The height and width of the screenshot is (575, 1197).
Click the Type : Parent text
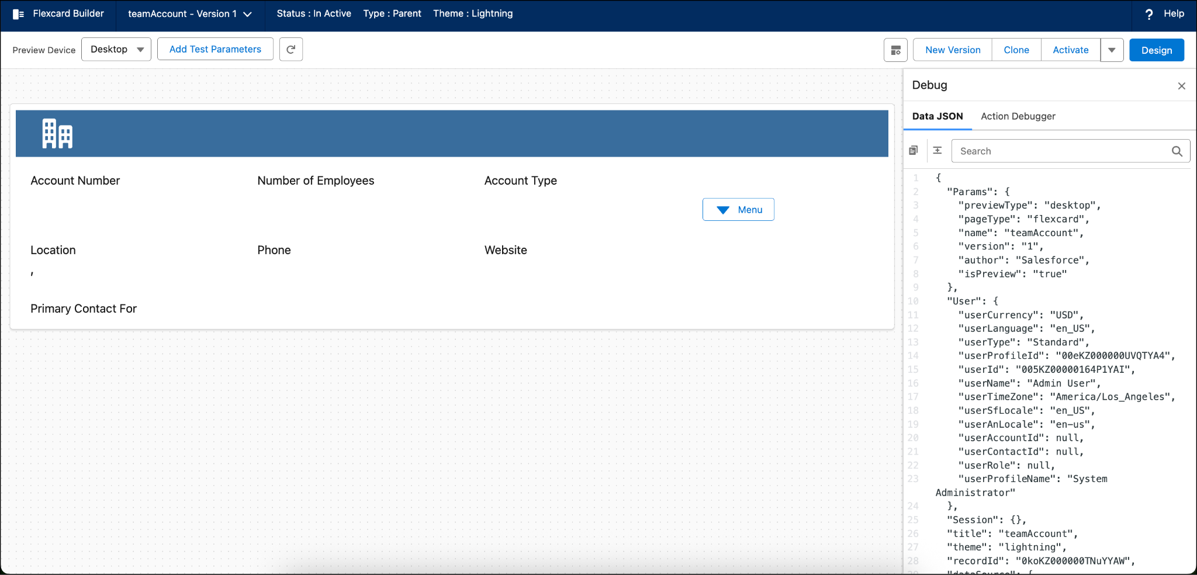[x=392, y=13]
